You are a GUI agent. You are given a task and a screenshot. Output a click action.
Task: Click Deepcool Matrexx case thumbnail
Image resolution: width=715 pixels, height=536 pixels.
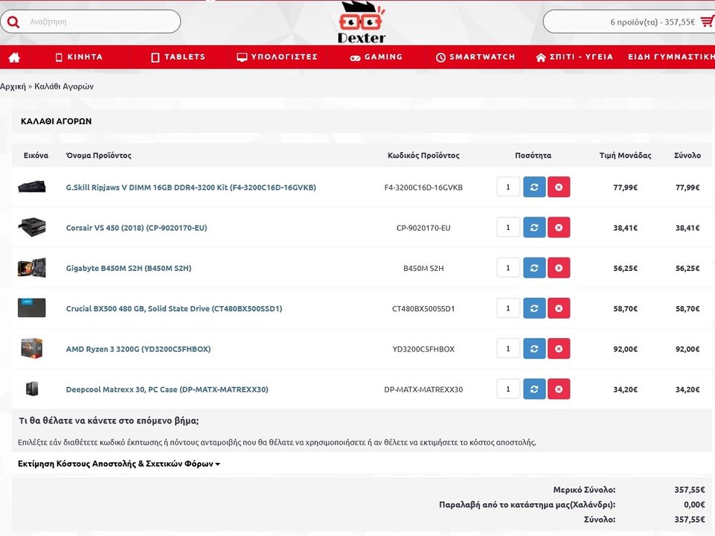32,389
